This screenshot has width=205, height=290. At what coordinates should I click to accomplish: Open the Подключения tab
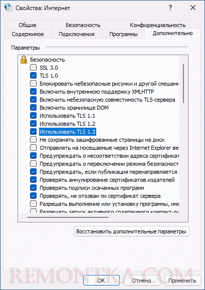coord(76,34)
